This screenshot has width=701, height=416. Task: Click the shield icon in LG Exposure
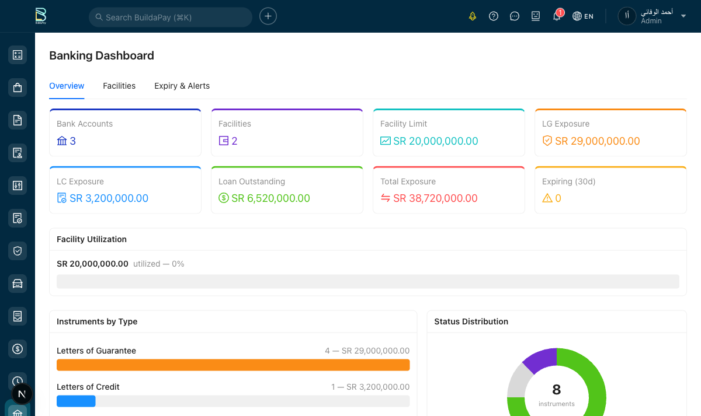point(547,141)
